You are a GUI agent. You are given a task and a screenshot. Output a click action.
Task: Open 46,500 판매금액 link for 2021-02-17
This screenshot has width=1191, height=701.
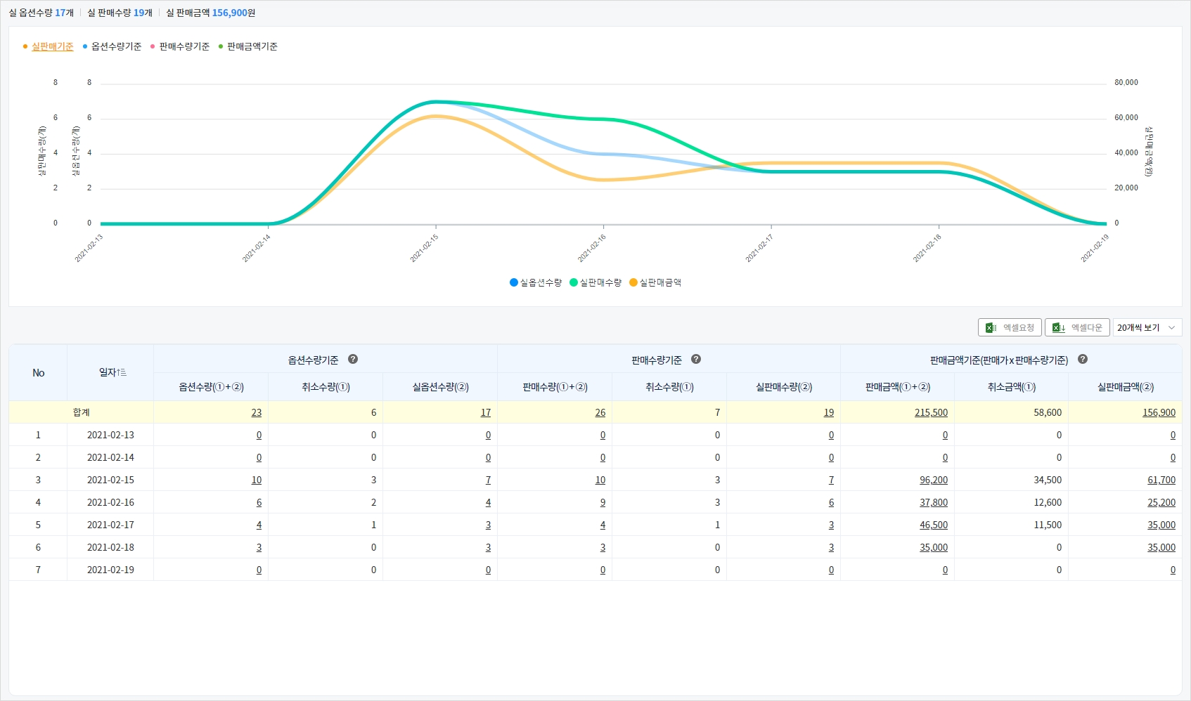click(934, 525)
